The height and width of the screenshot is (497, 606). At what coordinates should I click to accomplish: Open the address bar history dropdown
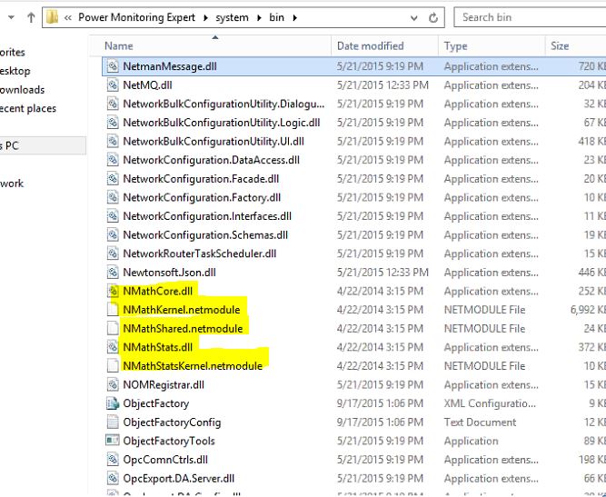point(414,18)
